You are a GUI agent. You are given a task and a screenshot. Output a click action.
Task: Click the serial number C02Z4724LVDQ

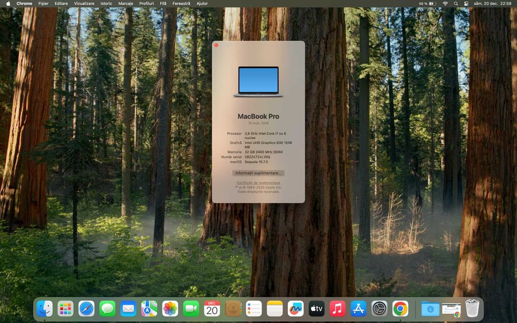[257, 157]
